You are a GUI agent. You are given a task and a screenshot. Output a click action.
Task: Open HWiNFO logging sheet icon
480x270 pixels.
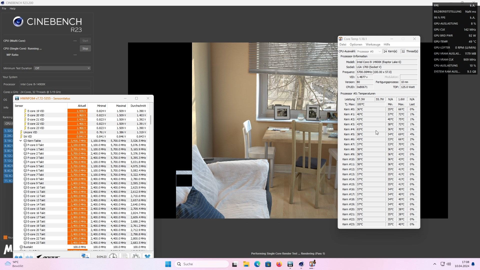[124, 256]
